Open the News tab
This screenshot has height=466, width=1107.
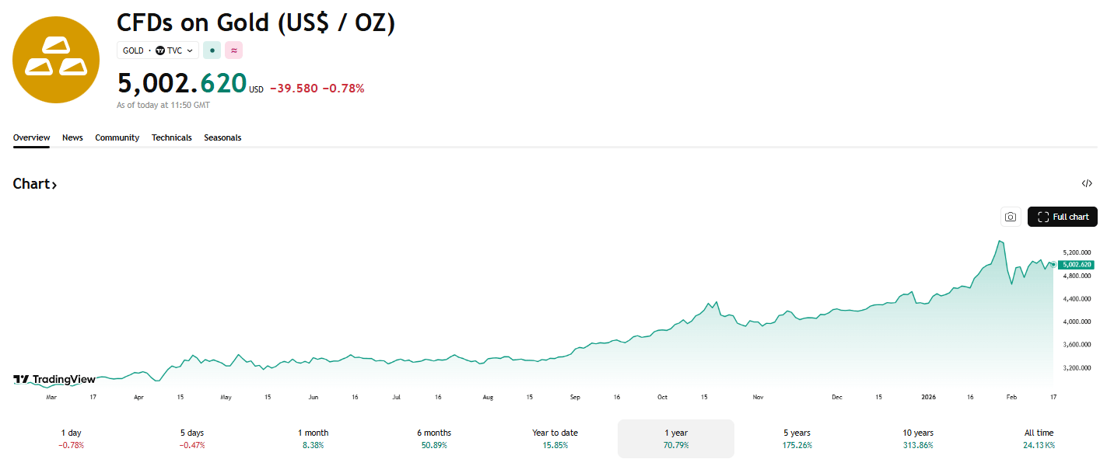[72, 137]
